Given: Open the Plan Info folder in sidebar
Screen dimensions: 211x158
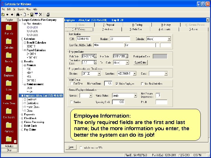Looking at the screenshot, I should click(x=9, y=28).
